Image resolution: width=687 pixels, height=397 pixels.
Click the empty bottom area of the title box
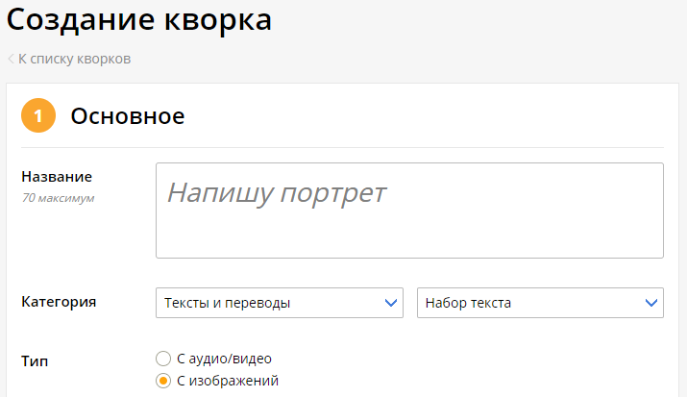click(x=409, y=240)
